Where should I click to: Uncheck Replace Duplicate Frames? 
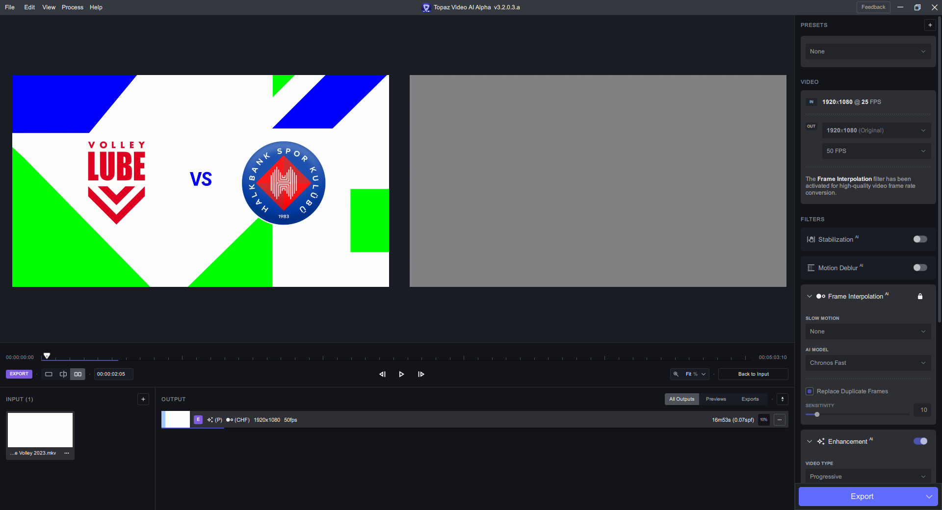tap(810, 391)
